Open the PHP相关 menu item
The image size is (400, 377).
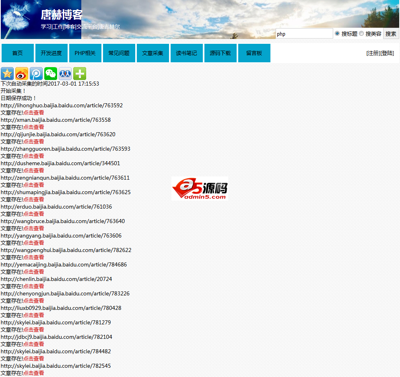click(x=85, y=53)
